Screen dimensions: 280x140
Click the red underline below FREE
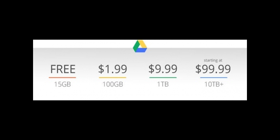click(62, 77)
